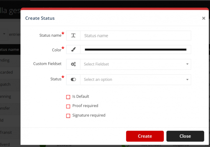Click the black Close button

point(185,136)
